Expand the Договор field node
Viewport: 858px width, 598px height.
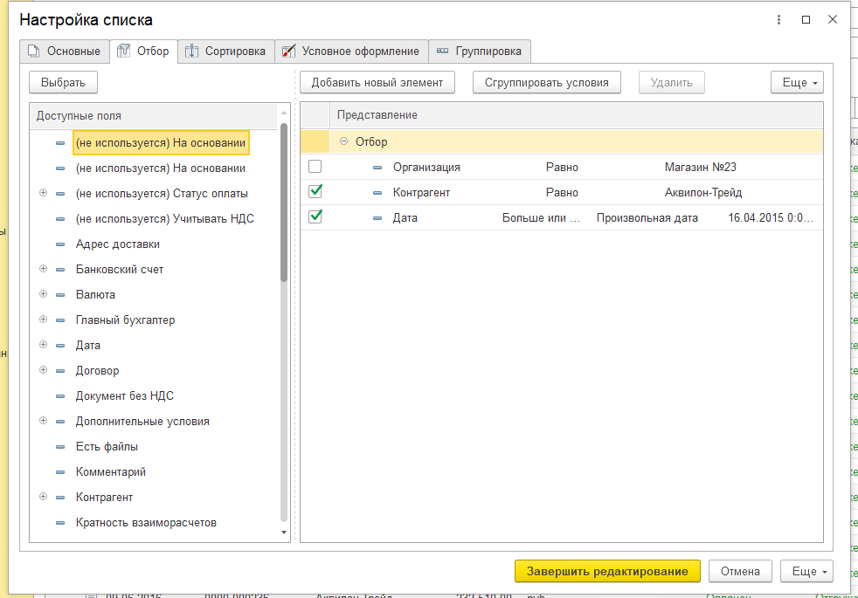point(43,370)
